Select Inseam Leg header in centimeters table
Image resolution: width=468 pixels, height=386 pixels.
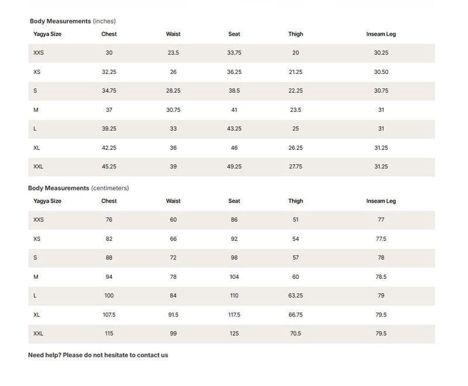pyautogui.click(x=381, y=201)
